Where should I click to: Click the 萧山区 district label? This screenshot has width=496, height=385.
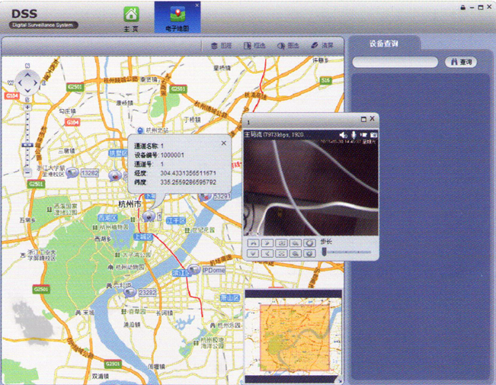coord(230,298)
